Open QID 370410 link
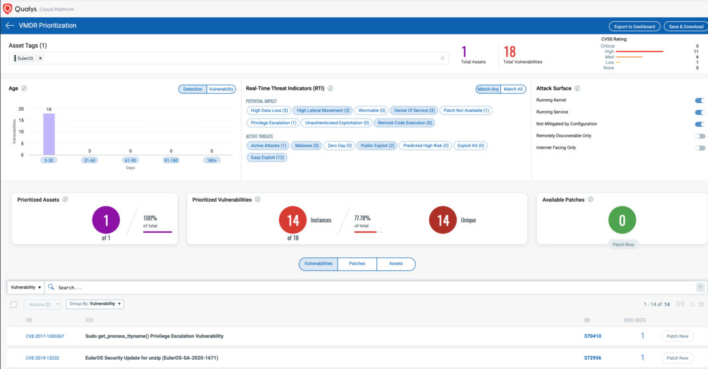 click(x=592, y=336)
